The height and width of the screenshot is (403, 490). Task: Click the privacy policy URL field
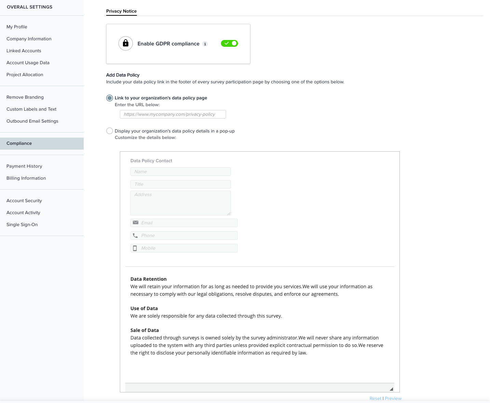173,114
